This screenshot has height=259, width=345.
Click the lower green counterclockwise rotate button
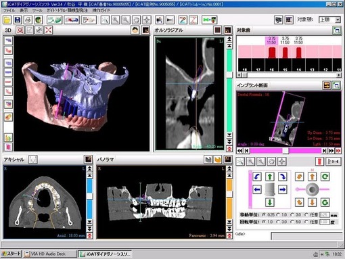(x=325, y=202)
